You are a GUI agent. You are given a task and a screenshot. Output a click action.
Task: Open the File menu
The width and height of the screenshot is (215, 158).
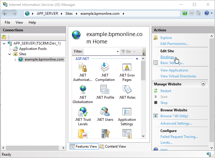point(7,22)
